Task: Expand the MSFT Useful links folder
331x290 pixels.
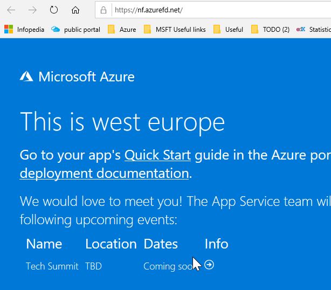Action: point(175,29)
